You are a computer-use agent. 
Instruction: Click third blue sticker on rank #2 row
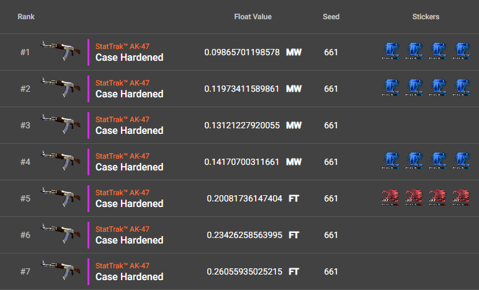[x=437, y=89]
